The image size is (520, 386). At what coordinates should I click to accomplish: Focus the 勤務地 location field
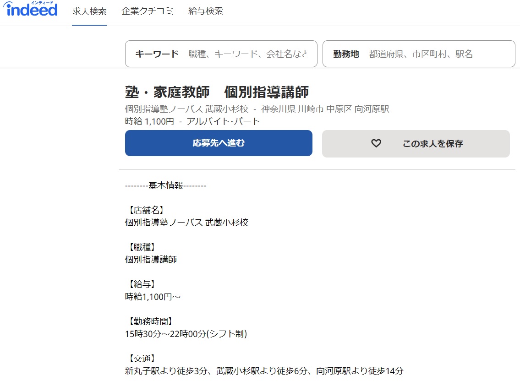pos(419,54)
